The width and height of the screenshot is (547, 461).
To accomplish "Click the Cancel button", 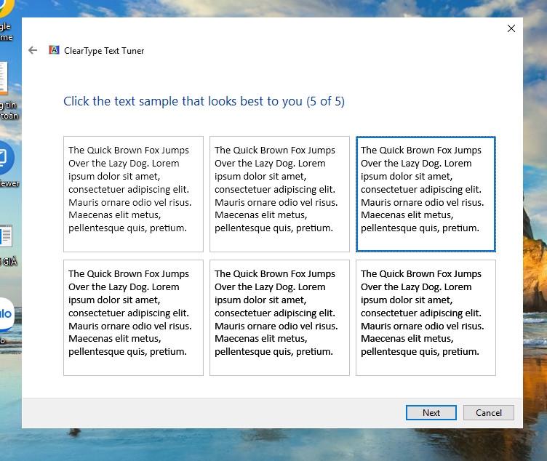I will (488, 412).
